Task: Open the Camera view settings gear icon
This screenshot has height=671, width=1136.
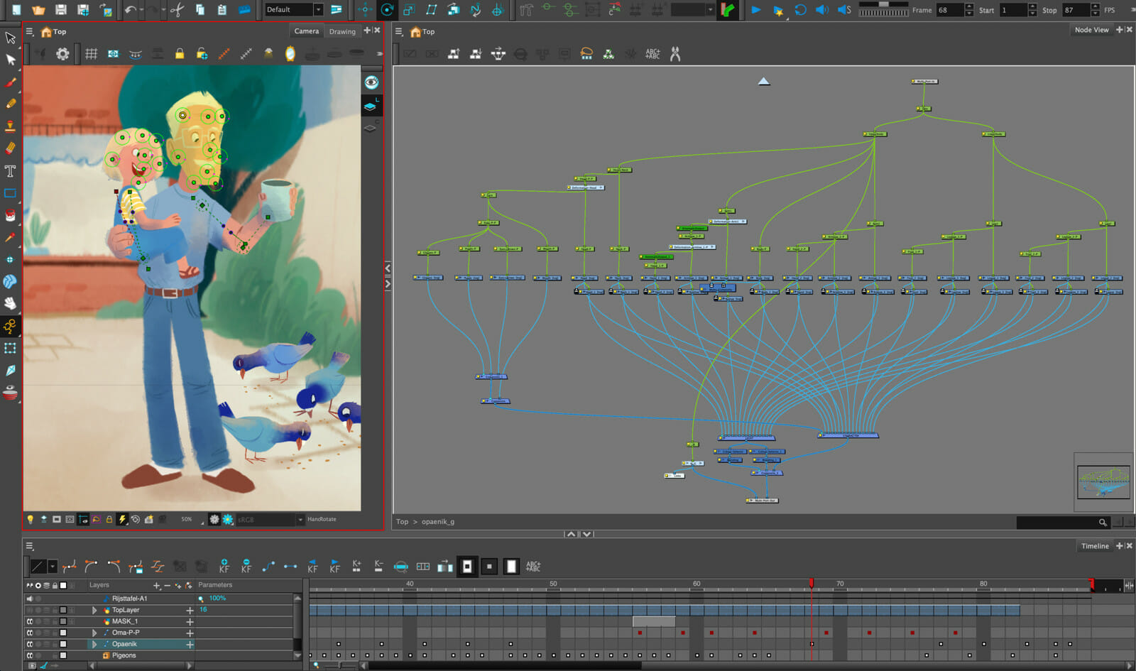Action: (62, 53)
